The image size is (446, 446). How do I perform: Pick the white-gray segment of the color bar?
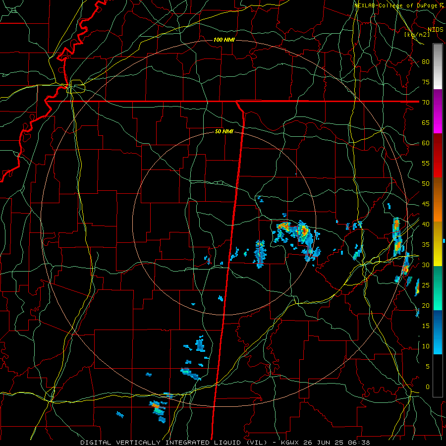point(438,67)
